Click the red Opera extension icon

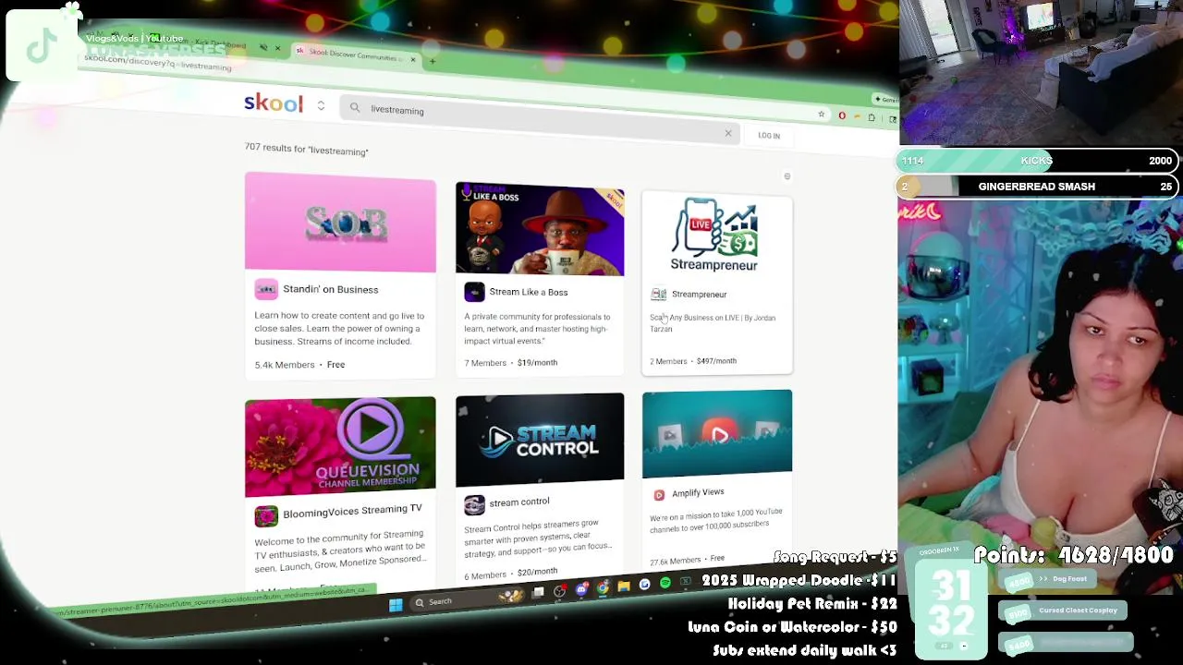(842, 115)
